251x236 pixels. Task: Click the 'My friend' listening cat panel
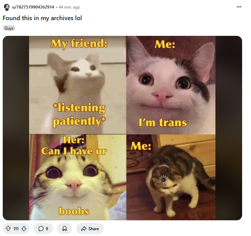pos(78,85)
